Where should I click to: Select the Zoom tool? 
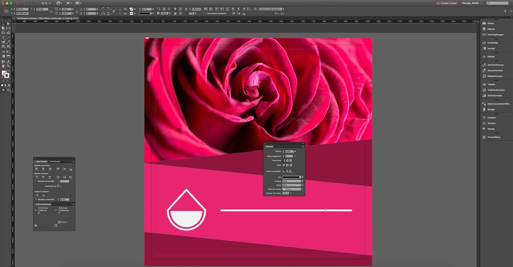point(8,65)
